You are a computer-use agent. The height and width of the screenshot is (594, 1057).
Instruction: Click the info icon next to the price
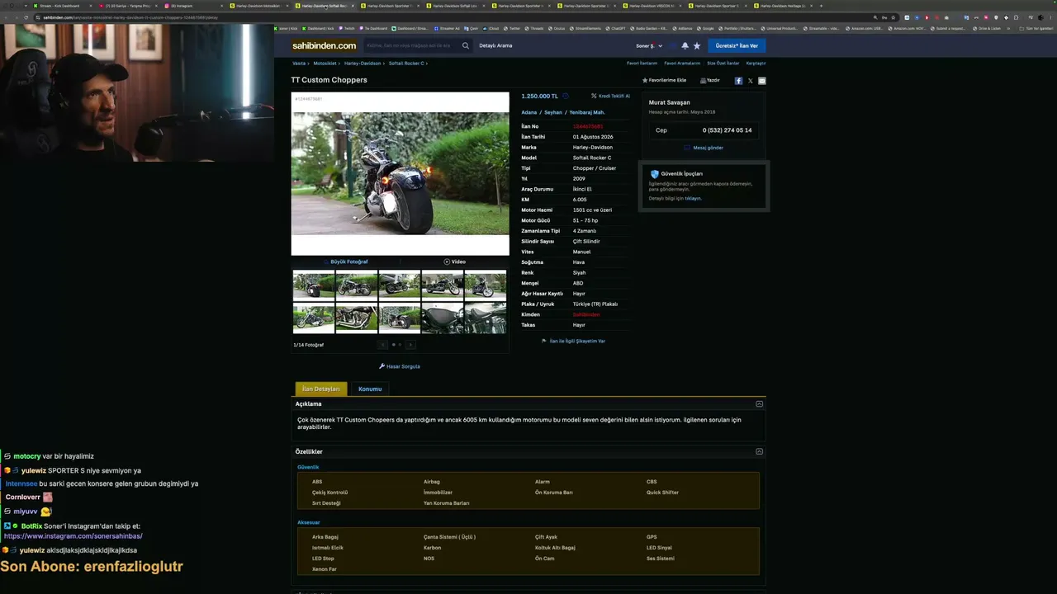pyautogui.click(x=566, y=97)
